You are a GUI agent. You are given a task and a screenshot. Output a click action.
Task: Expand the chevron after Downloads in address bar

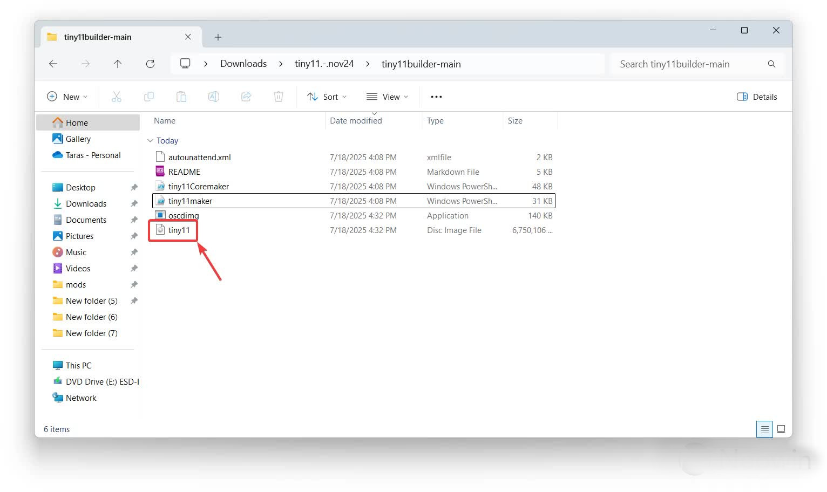pyautogui.click(x=281, y=64)
